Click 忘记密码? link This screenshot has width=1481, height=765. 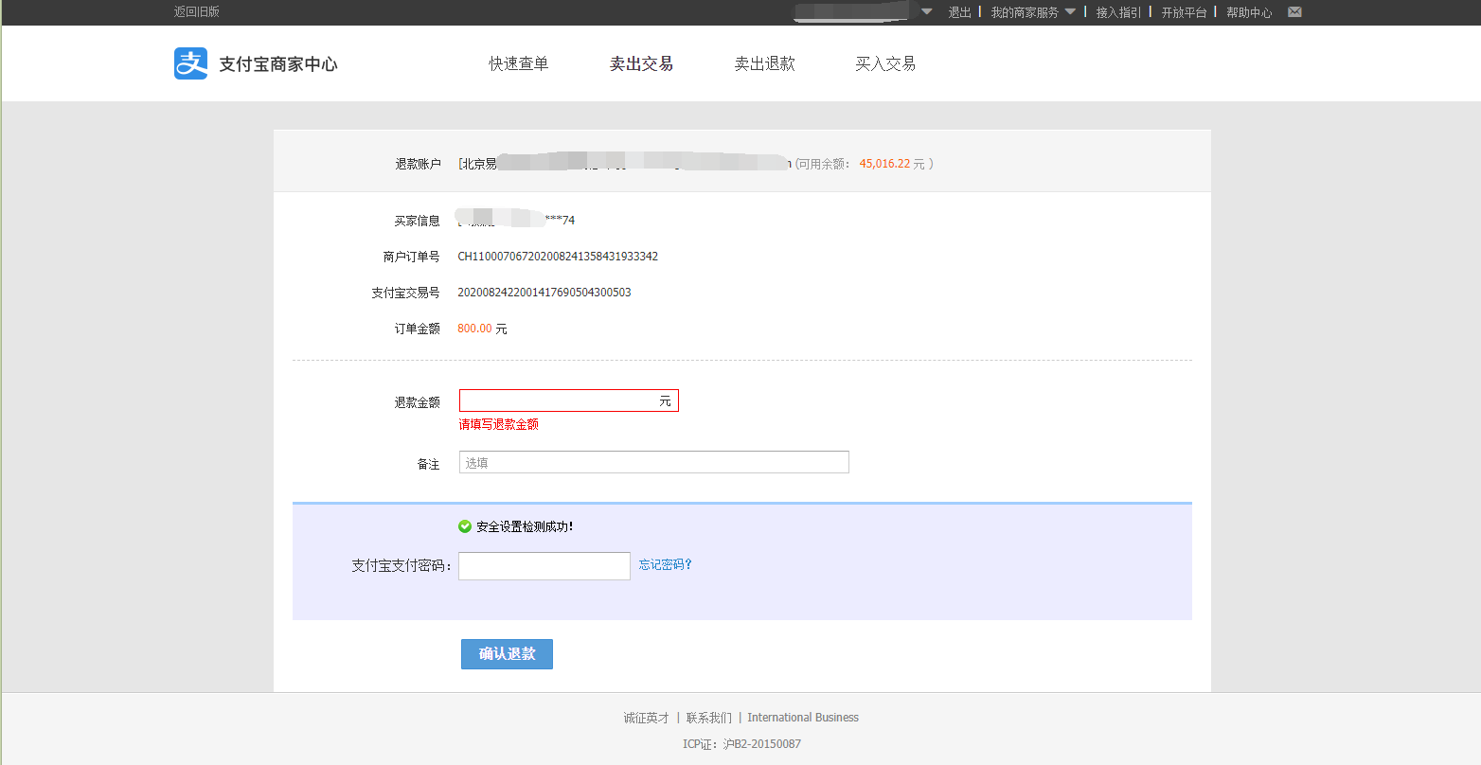pyautogui.click(x=666, y=564)
